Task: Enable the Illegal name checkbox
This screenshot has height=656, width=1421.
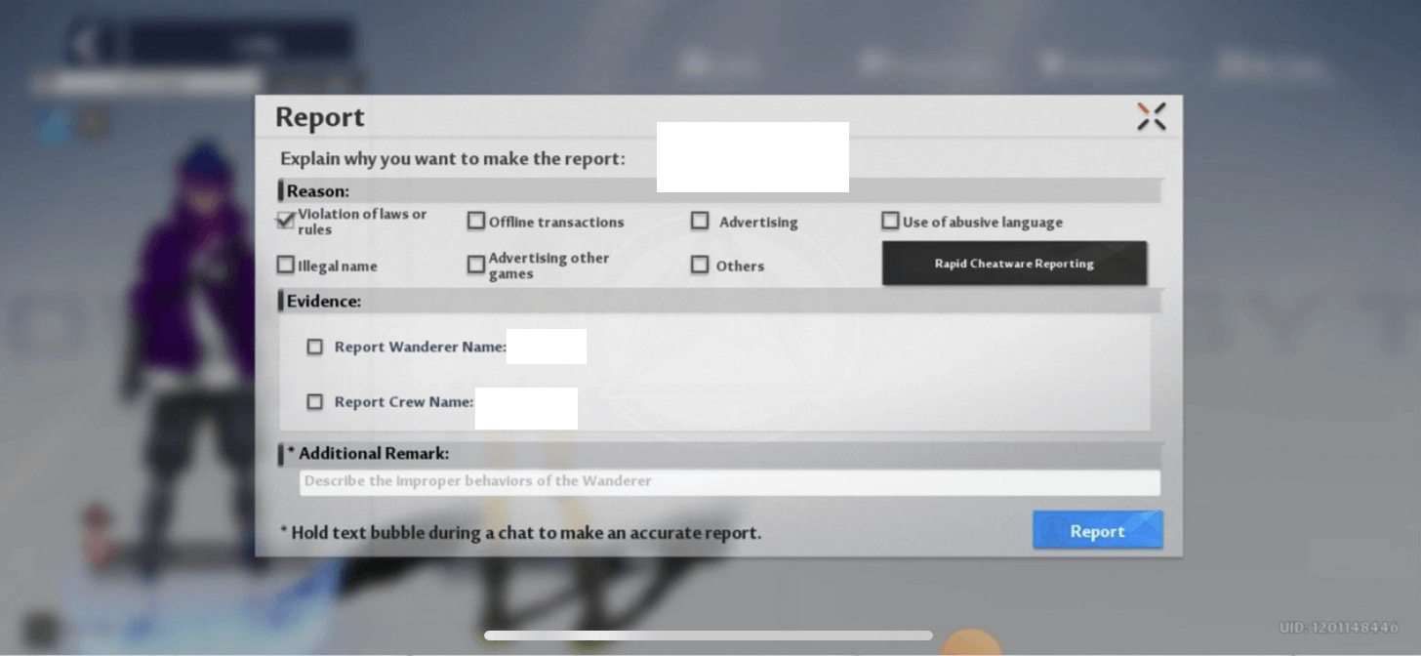Action: pos(286,266)
